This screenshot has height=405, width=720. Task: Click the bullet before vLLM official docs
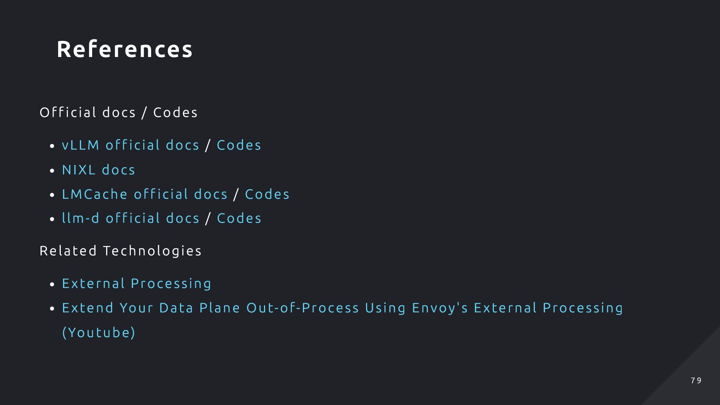tap(52, 146)
